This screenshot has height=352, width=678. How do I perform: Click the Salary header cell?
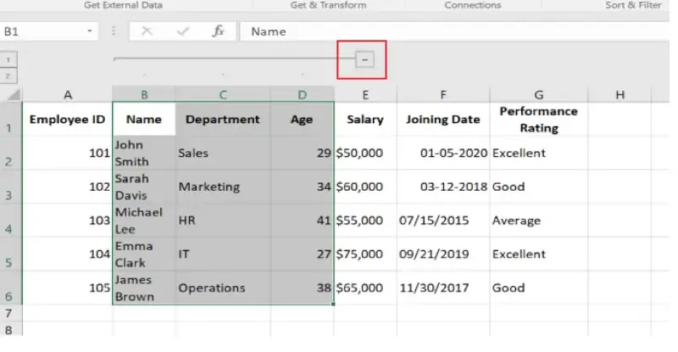coord(365,120)
